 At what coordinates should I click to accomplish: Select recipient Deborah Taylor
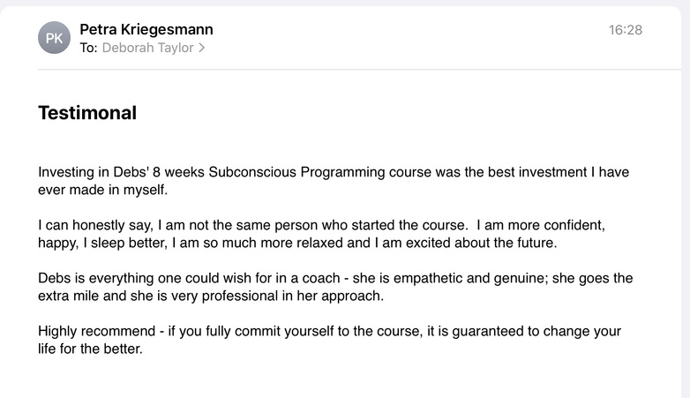[147, 49]
